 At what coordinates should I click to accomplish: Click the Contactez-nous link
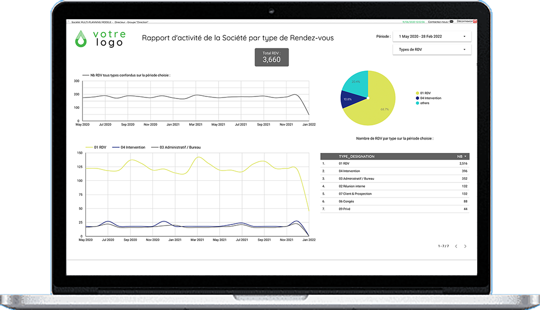[x=438, y=22]
